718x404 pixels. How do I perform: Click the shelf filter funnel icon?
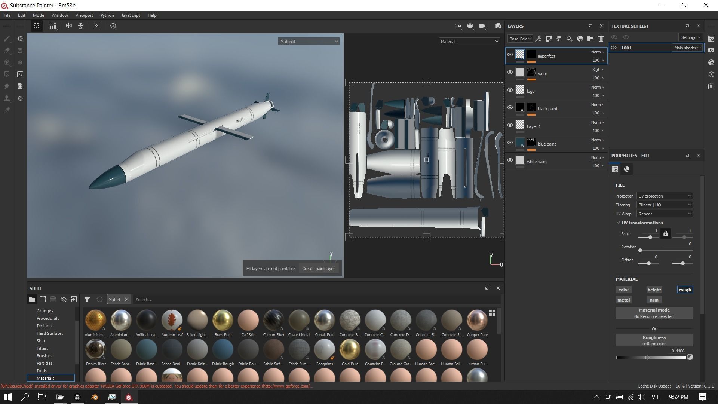[87, 299]
